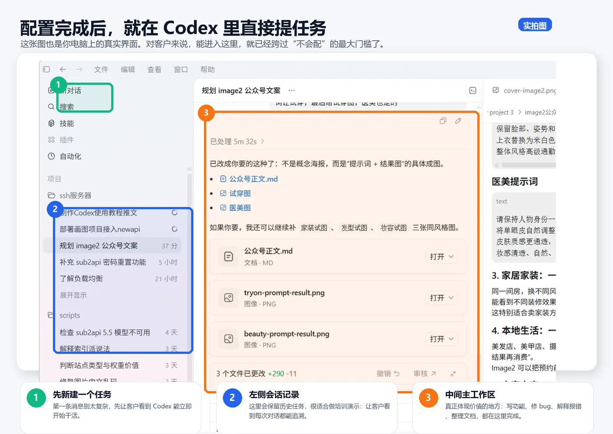613x434 pixels.
Task: Click the image icon on the tryon-prompt-result.png card
Action: click(x=229, y=298)
